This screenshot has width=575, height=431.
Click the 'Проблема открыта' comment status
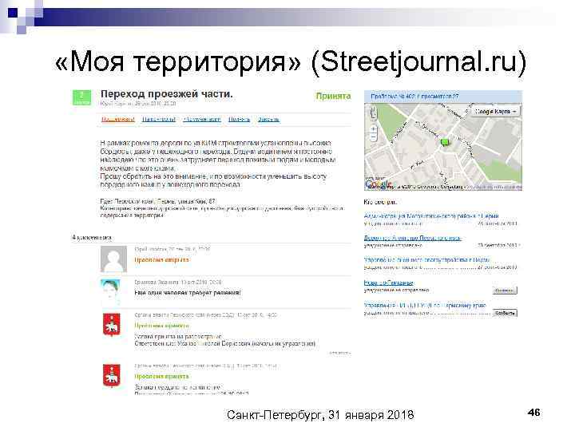tap(161, 260)
